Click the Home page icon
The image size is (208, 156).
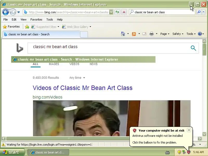coord(123,34)
